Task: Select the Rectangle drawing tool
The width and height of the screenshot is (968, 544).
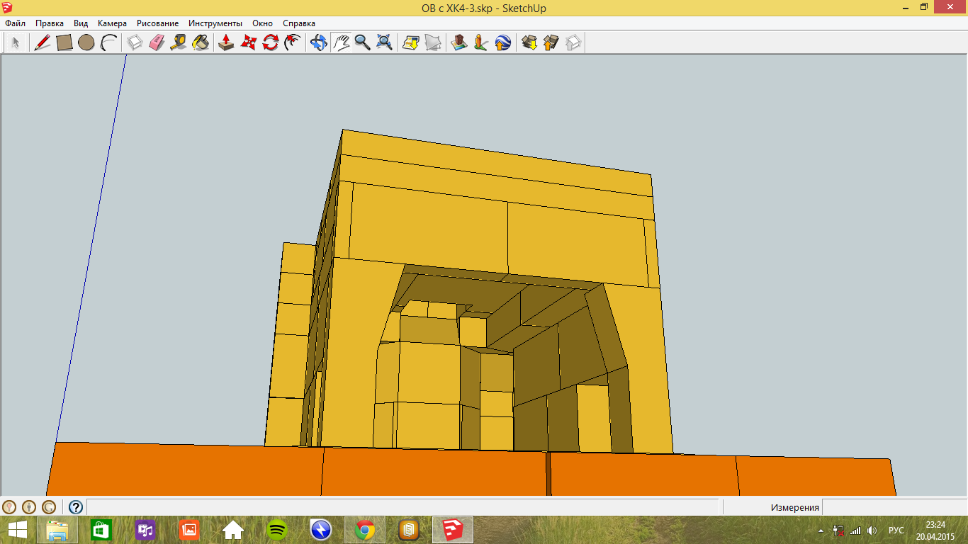Action: (x=64, y=42)
